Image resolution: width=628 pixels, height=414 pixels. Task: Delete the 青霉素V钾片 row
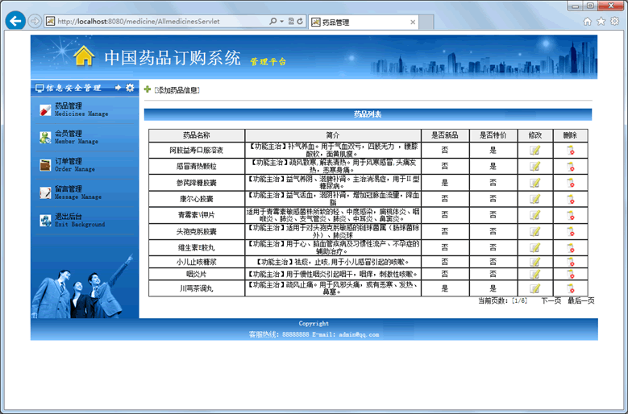tap(570, 215)
